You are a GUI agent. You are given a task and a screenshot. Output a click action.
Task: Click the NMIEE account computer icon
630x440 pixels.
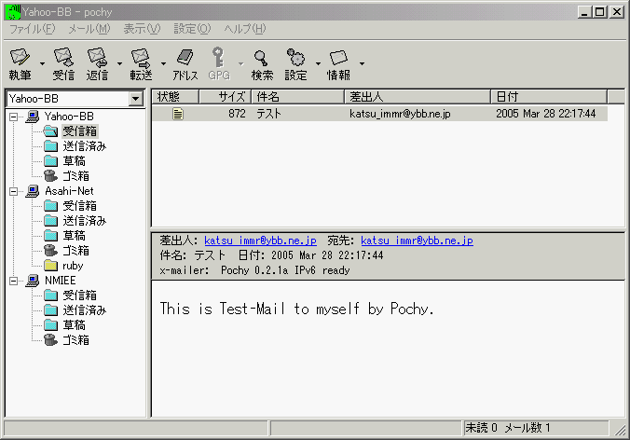pyautogui.click(x=33, y=281)
